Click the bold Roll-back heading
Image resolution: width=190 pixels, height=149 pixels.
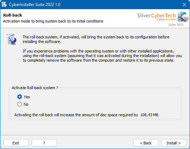point(12,15)
